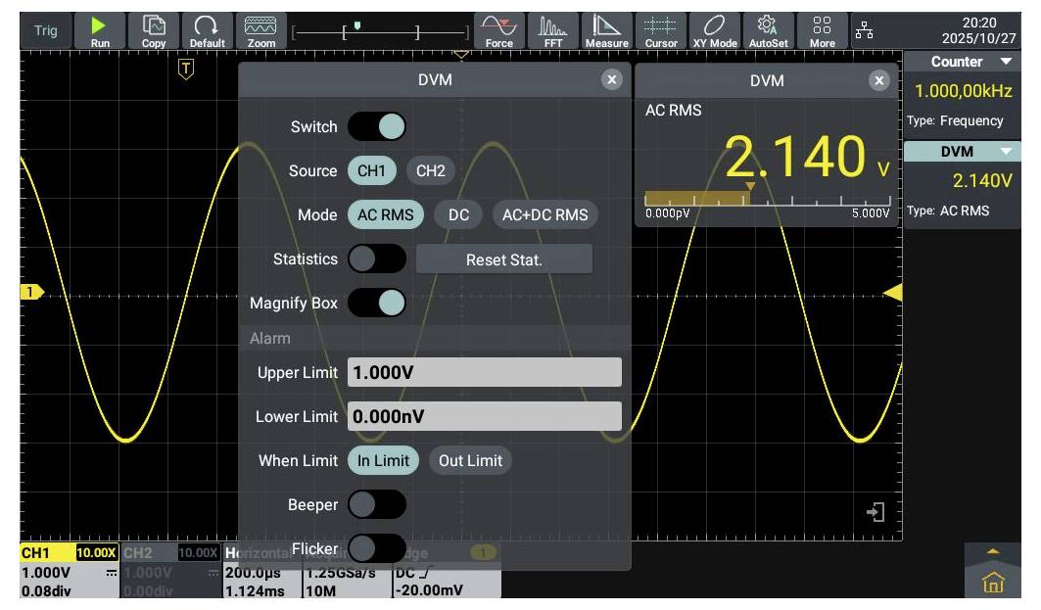Activate the Cursor tool
Screen dimensions: 1041x610
pyautogui.click(x=661, y=29)
